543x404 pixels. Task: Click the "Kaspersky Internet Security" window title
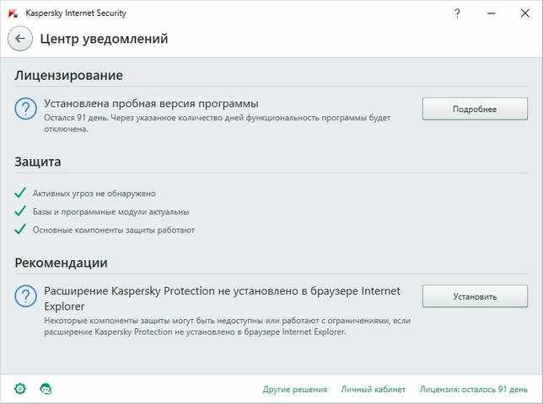(76, 13)
